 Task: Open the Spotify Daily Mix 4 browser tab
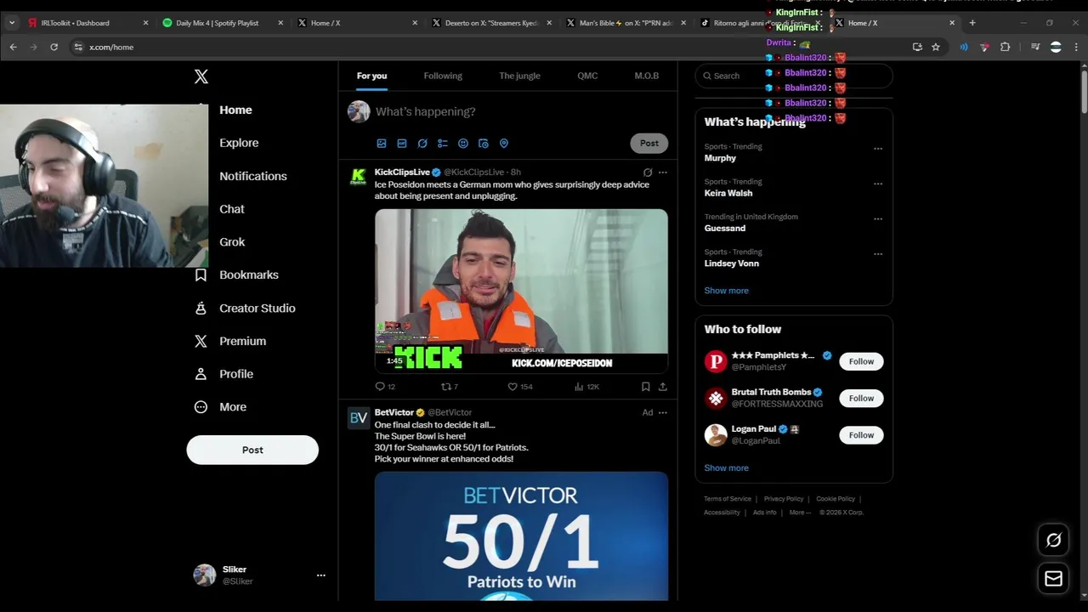point(223,23)
